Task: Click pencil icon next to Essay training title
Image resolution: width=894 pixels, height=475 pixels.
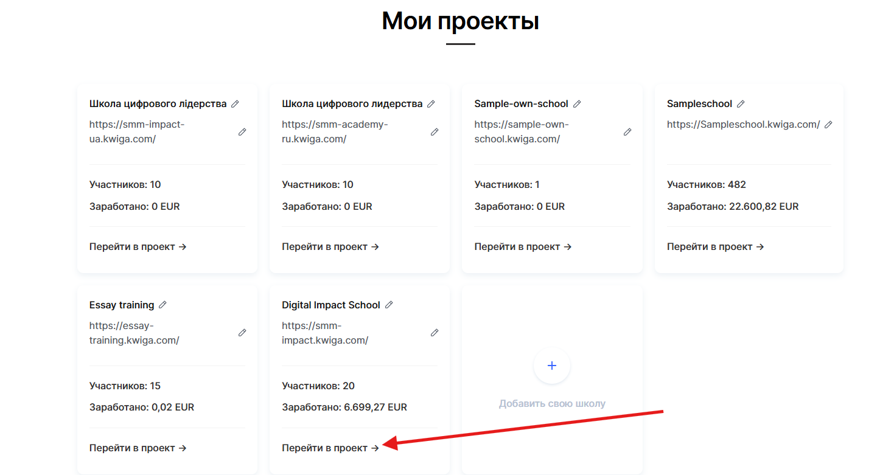Action: point(162,305)
